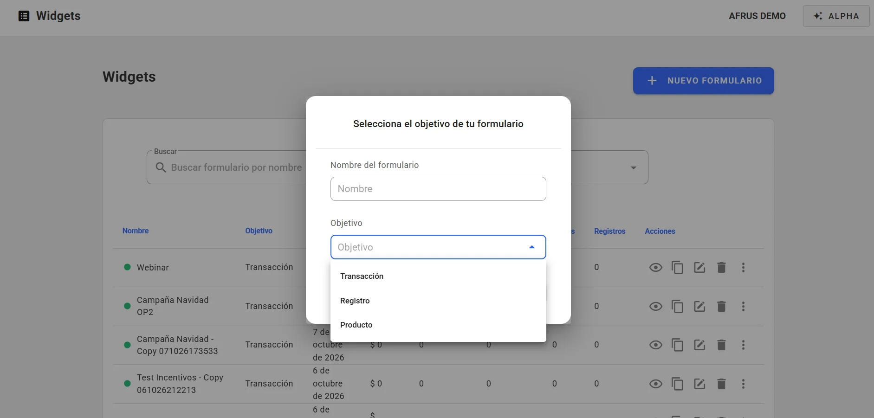This screenshot has height=418, width=874.
Task: Click Test Incentivos - Copy 061026212213 name
Action: [180, 384]
